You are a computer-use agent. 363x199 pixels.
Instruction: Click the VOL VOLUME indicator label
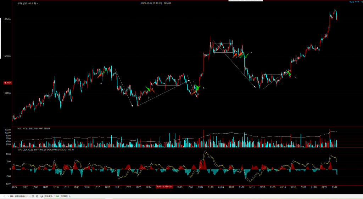25,129
